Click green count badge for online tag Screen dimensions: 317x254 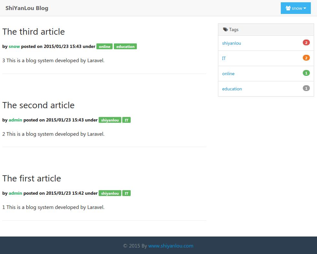pos(306,73)
